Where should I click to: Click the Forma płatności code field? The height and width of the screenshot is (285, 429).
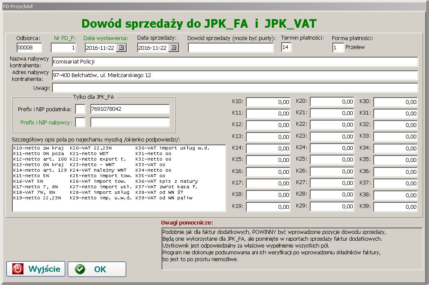[338, 48]
